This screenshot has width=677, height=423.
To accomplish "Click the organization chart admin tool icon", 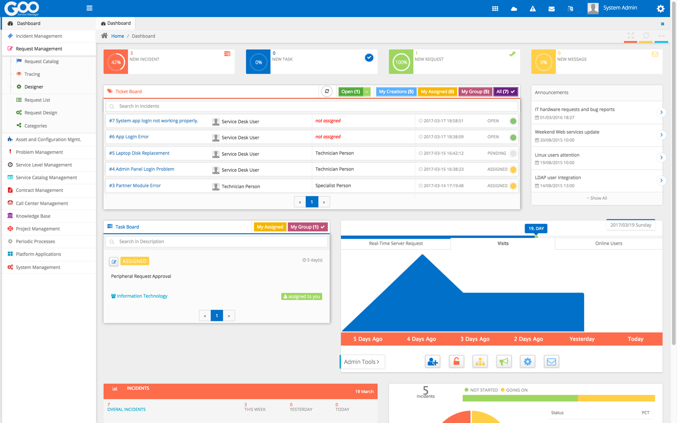I will point(480,362).
